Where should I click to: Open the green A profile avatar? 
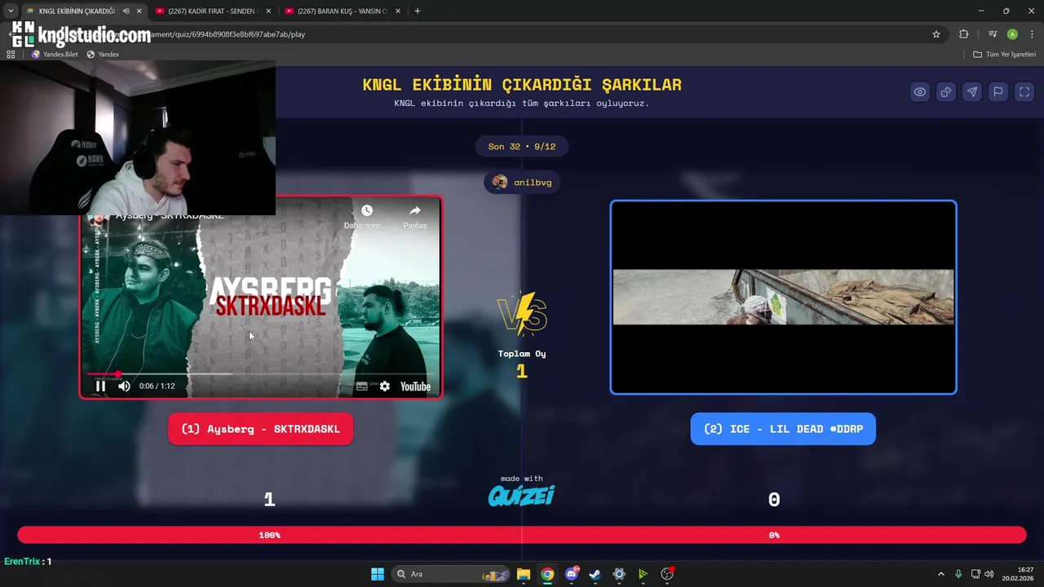[x=1012, y=34]
